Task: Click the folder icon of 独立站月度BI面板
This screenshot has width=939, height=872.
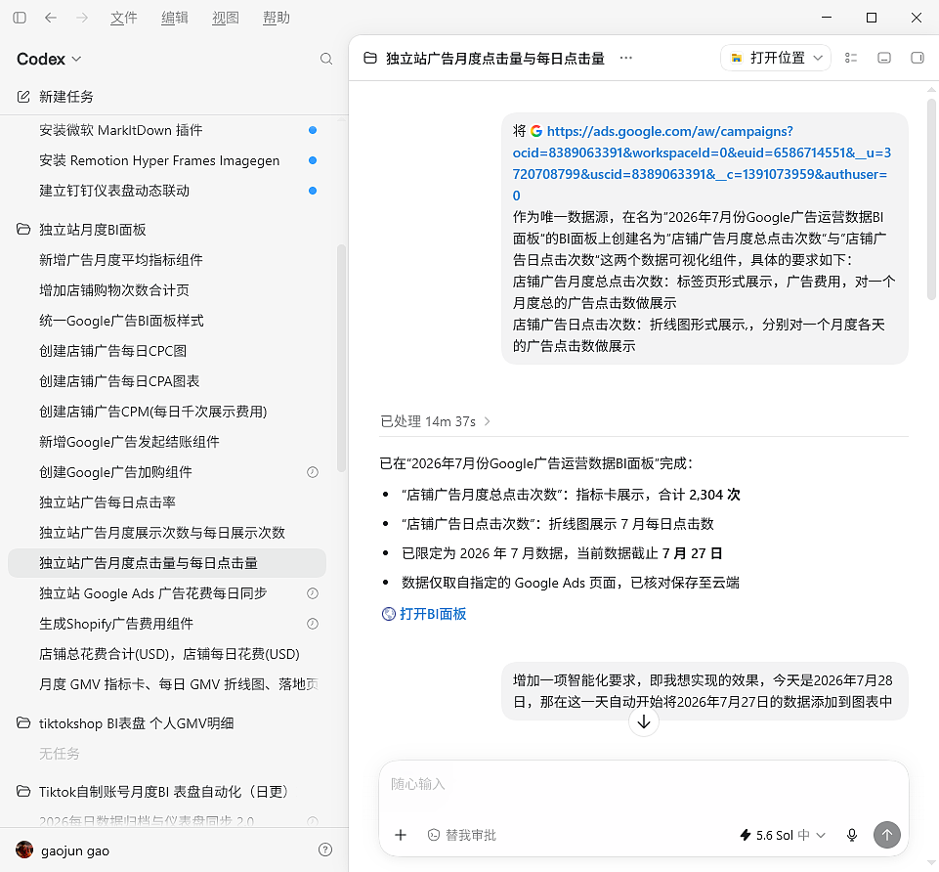Action: click(23, 230)
